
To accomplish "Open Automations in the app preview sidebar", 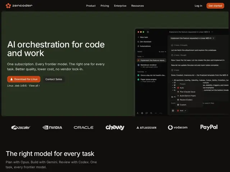I will coord(144,46).
